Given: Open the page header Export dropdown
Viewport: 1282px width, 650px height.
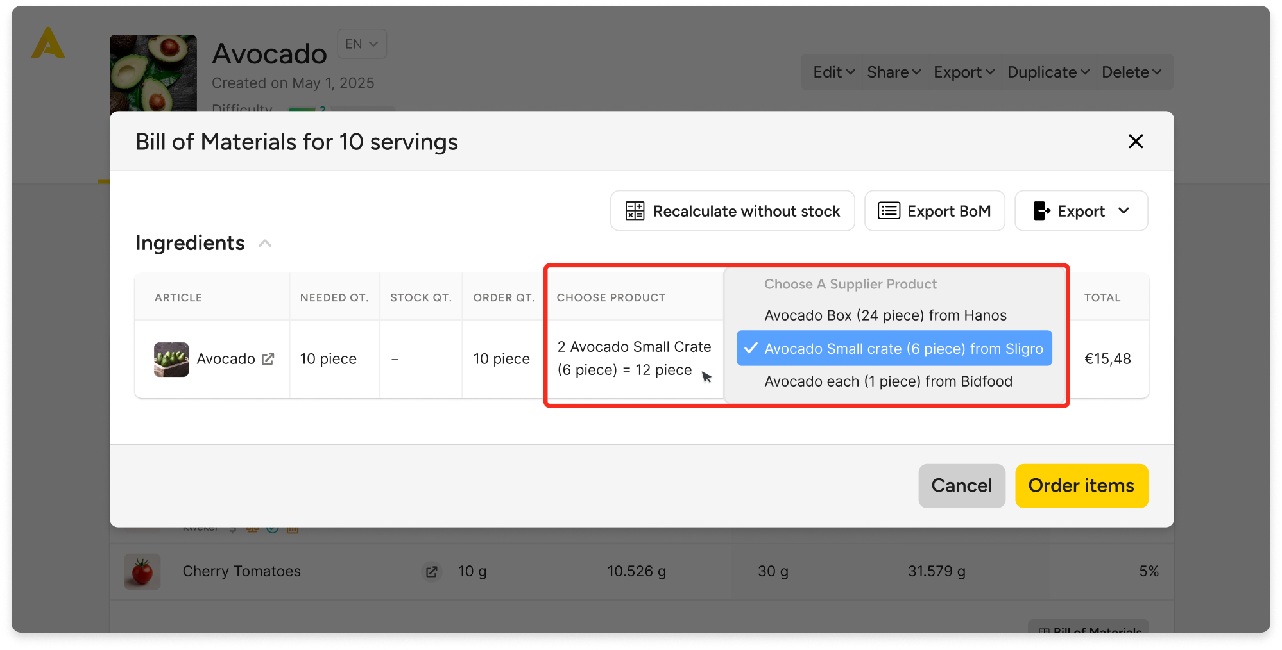Looking at the screenshot, I should click(964, 72).
